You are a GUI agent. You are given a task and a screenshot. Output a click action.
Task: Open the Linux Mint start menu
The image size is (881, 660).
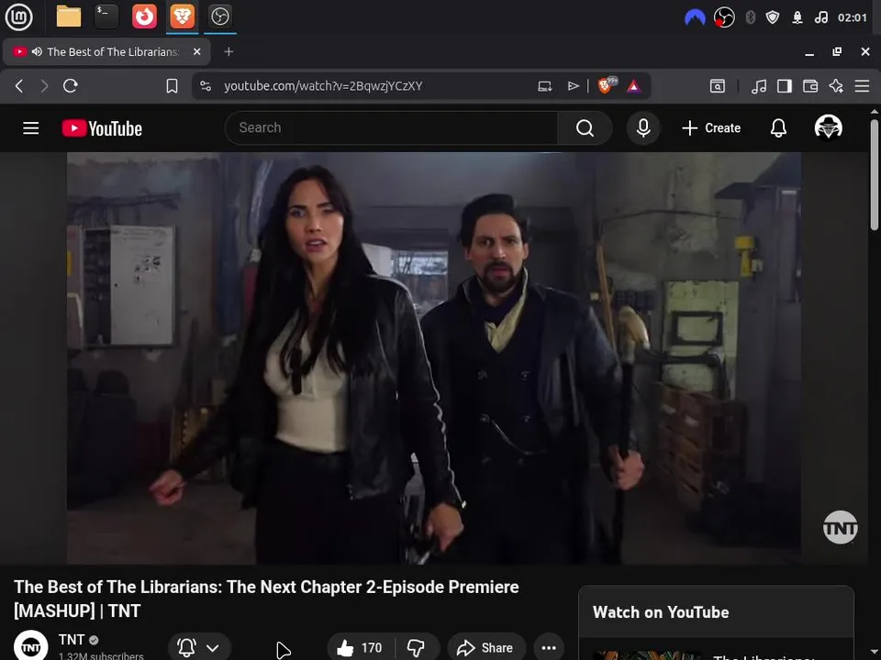click(18, 16)
